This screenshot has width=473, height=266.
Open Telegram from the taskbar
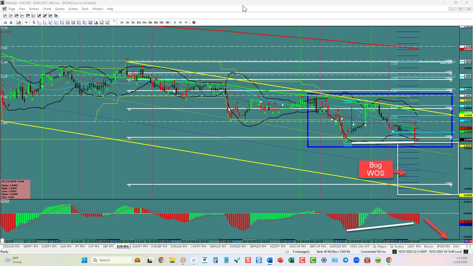346,260
